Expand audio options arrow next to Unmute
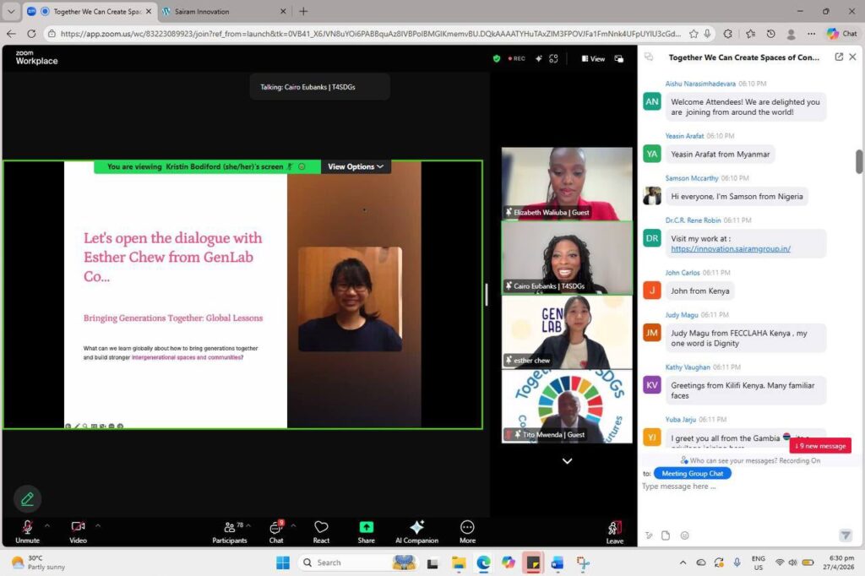The width and height of the screenshot is (865, 576). pos(47,526)
